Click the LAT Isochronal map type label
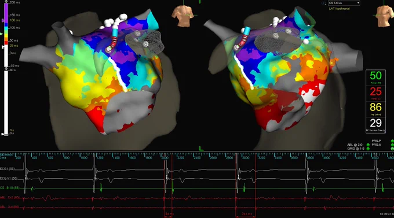Image resolution: width=394 pixels, height=218 pixels. [x=339, y=9]
